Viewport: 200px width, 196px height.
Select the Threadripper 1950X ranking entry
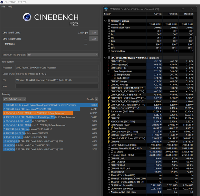[50, 117]
